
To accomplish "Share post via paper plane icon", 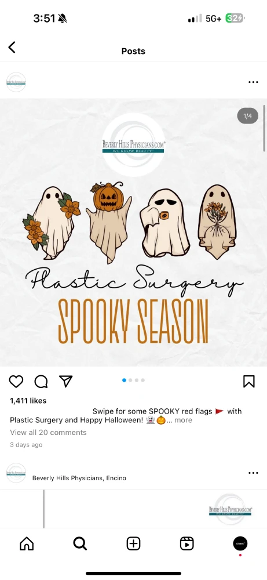I will point(65,382).
